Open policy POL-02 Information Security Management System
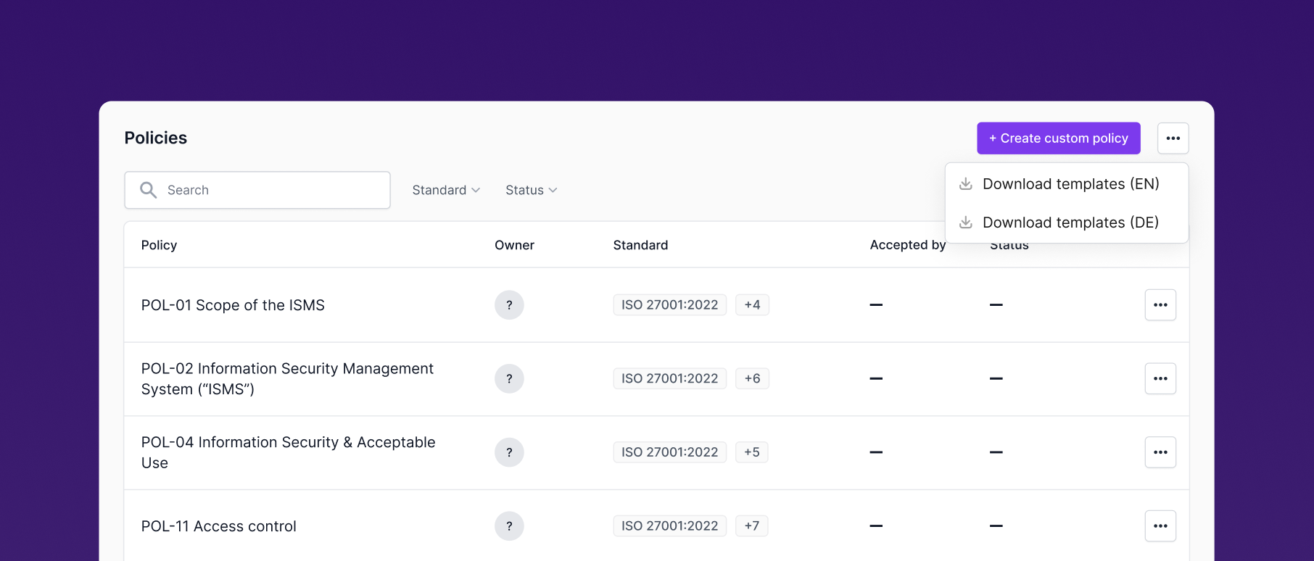The image size is (1314, 561). pos(287,379)
